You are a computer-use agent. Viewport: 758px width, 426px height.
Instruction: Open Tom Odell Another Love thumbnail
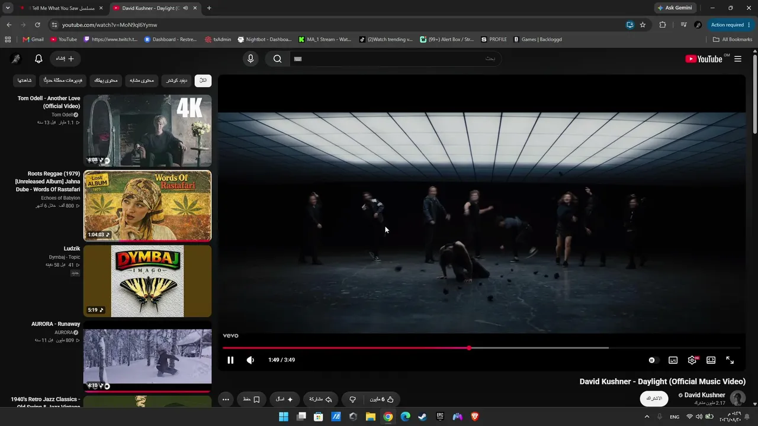pos(147,131)
